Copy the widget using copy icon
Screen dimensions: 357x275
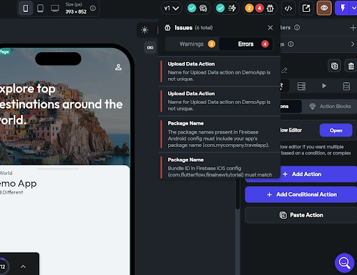(x=334, y=66)
